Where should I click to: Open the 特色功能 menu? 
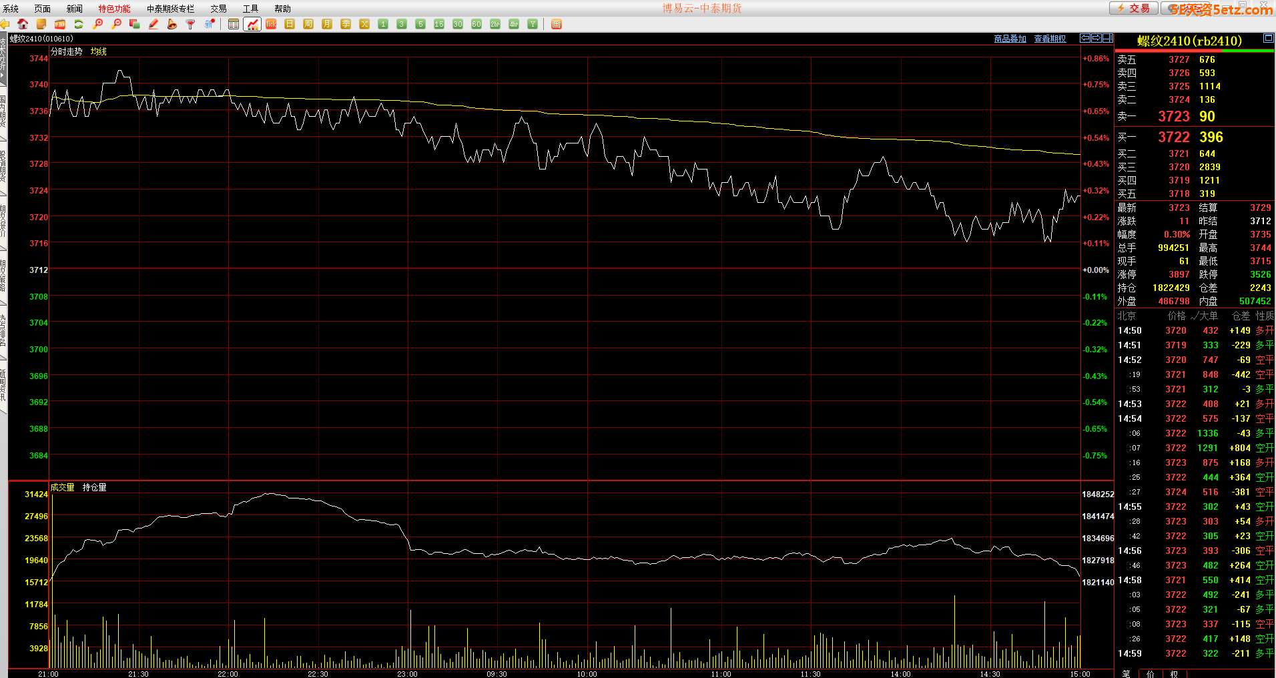pyautogui.click(x=114, y=9)
